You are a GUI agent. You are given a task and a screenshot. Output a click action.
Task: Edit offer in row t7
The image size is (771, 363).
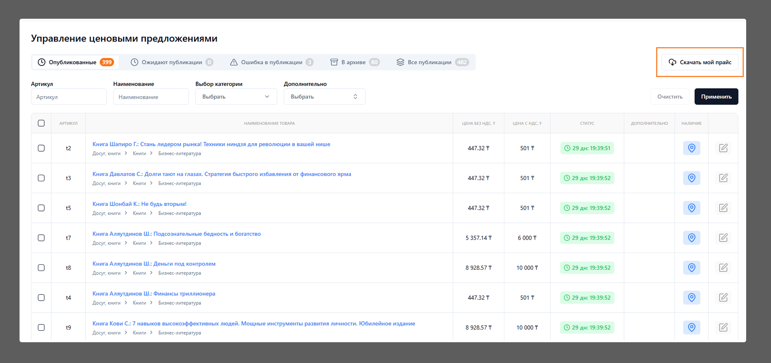click(x=723, y=238)
